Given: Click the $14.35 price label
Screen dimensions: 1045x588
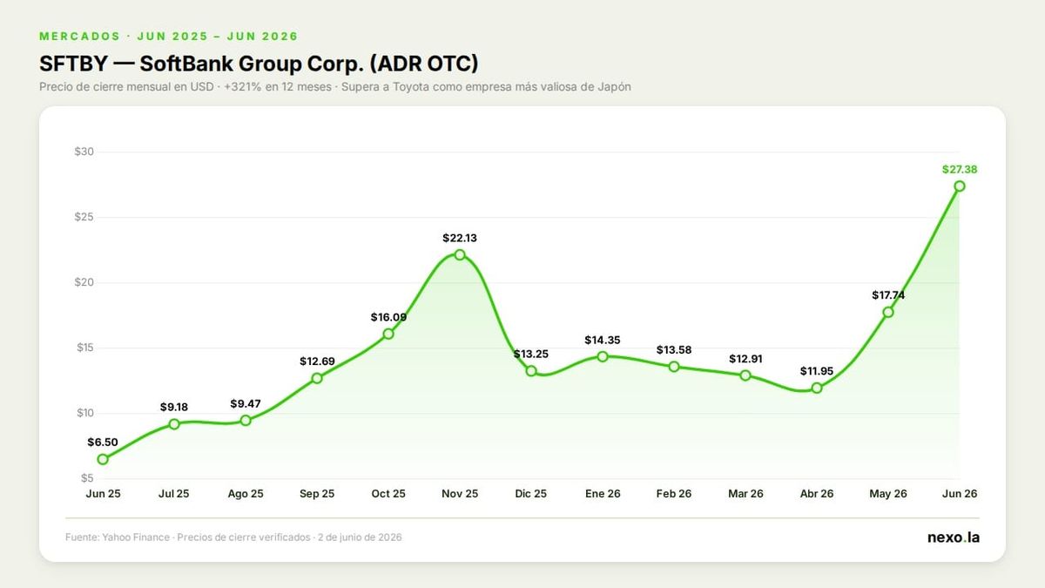Looking at the screenshot, I should coord(603,340).
